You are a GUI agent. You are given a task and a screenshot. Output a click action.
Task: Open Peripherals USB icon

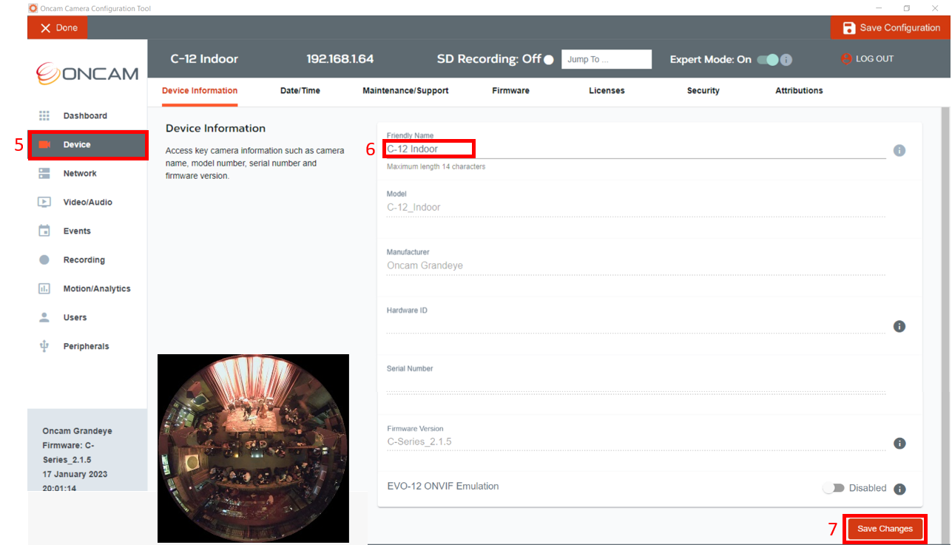tap(44, 346)
